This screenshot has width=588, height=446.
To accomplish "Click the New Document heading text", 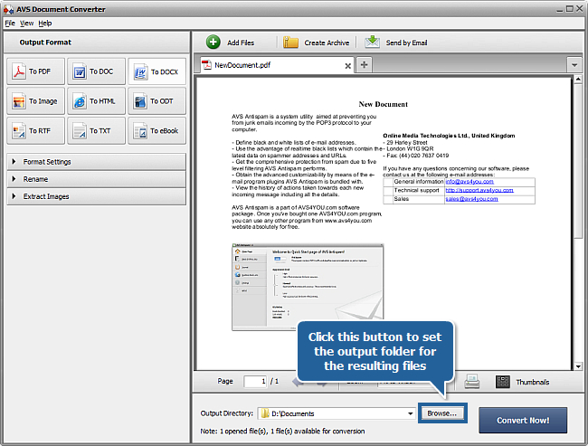I will coord(383,104).
